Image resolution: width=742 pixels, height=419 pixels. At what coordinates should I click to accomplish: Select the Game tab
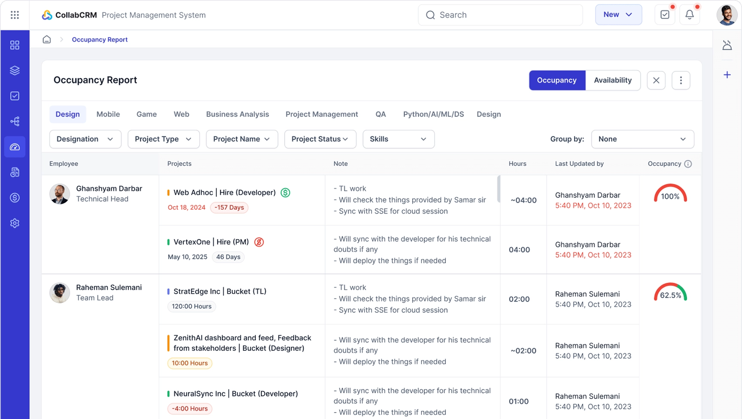tap(146, 114)
